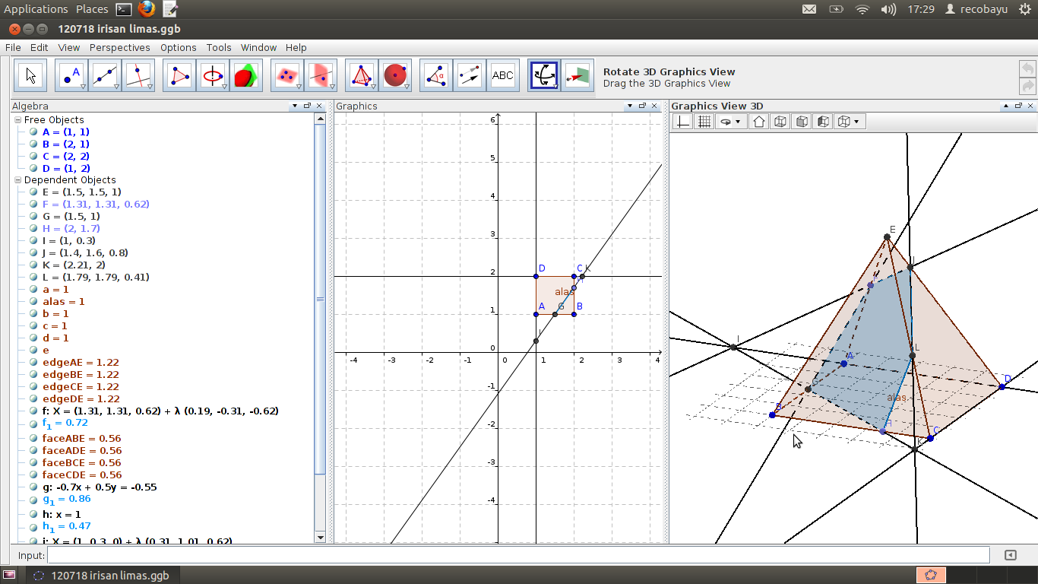Select the Sphere tool
Screen dimensions: 1038x584
tap(395, 75)
